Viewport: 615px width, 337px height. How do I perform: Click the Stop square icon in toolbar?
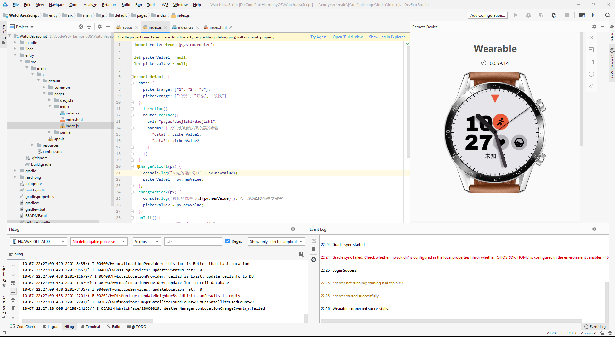(x=567, y=15)
